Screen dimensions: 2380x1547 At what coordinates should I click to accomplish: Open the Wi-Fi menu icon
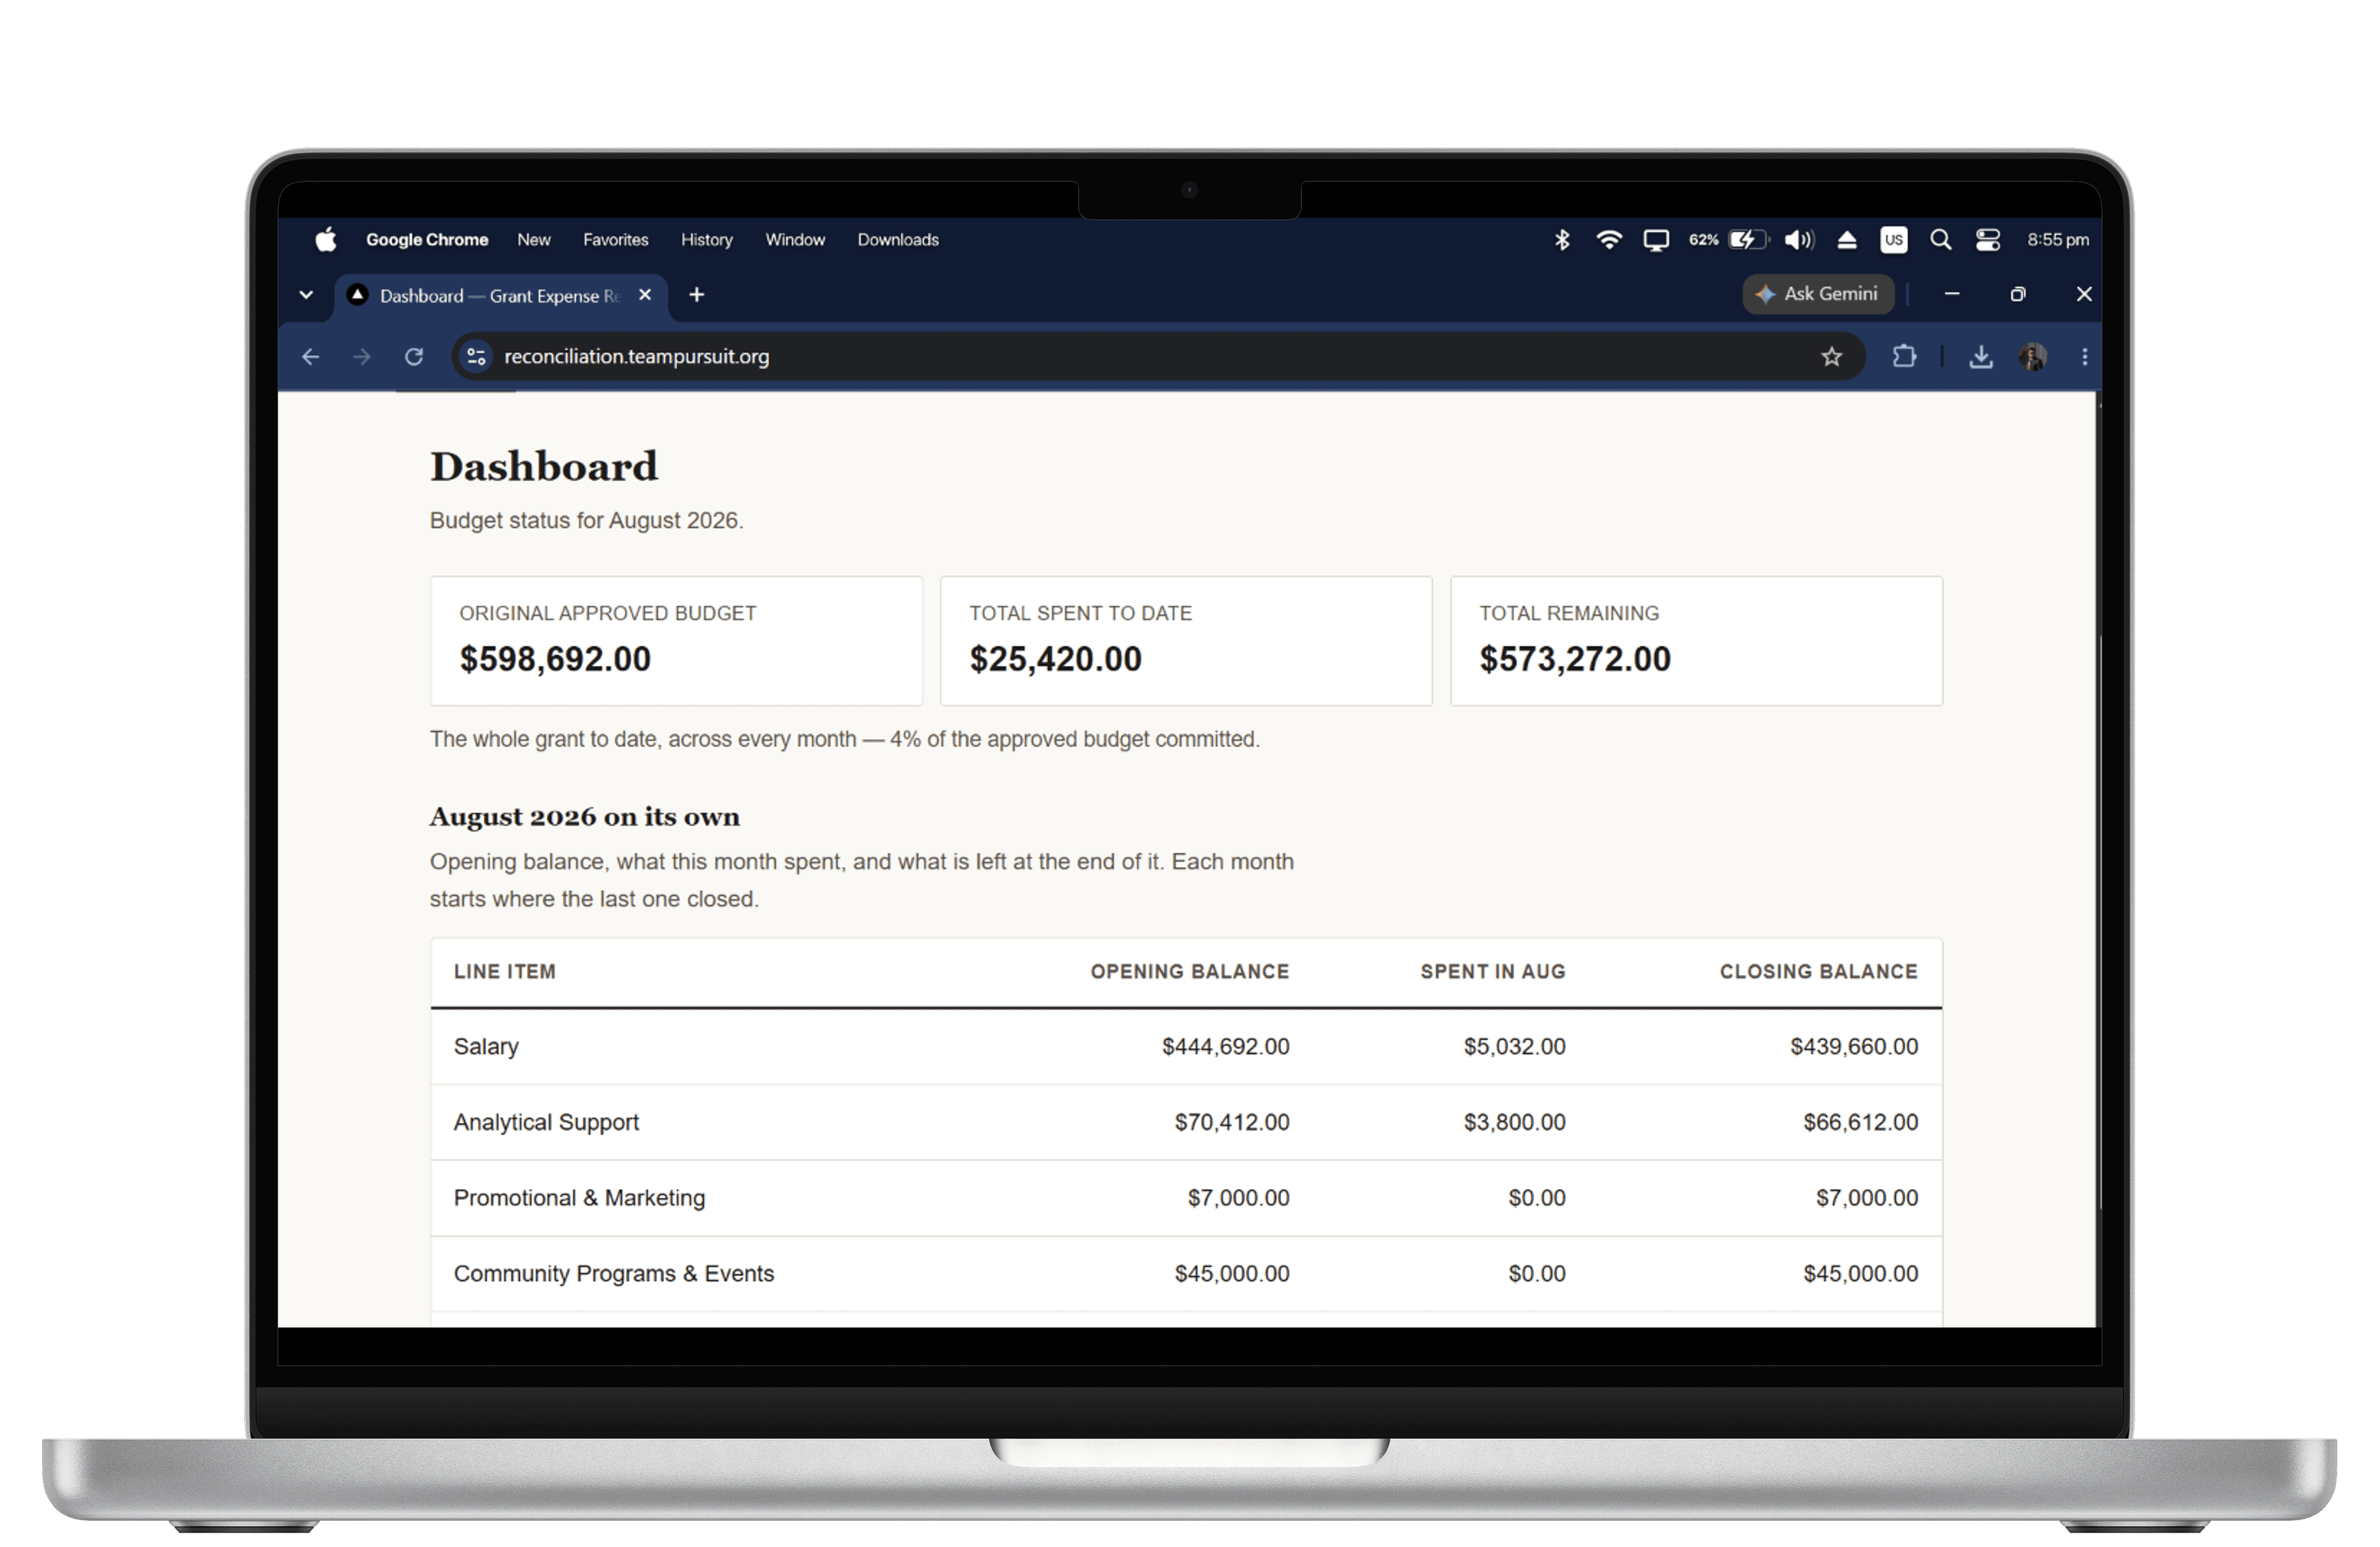1609,240
